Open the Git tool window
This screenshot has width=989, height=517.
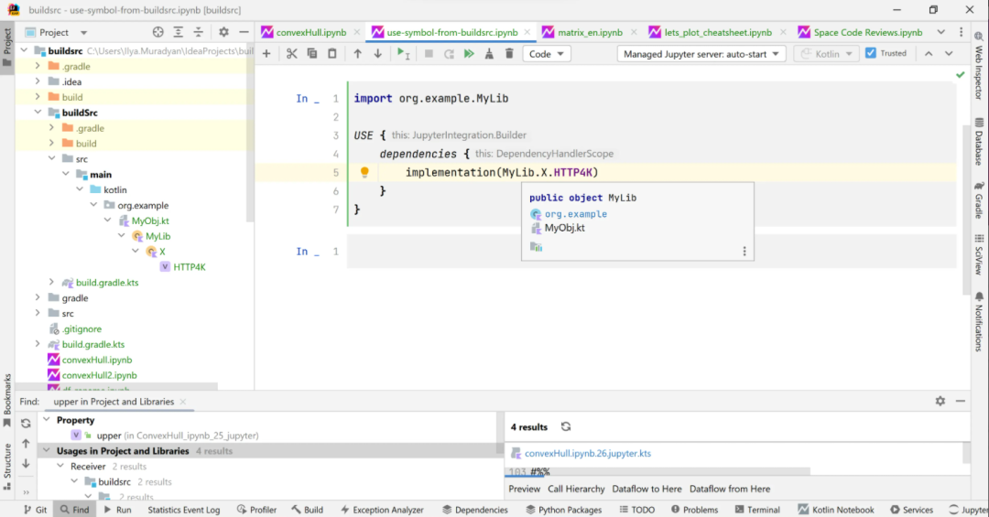[36, 510]
